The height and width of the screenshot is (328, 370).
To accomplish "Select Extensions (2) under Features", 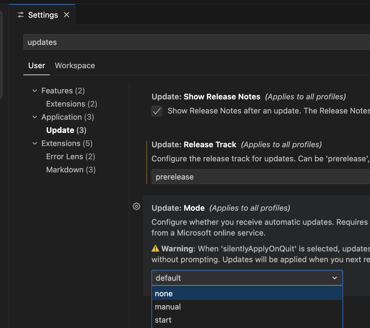I will [x=72, y=104].
